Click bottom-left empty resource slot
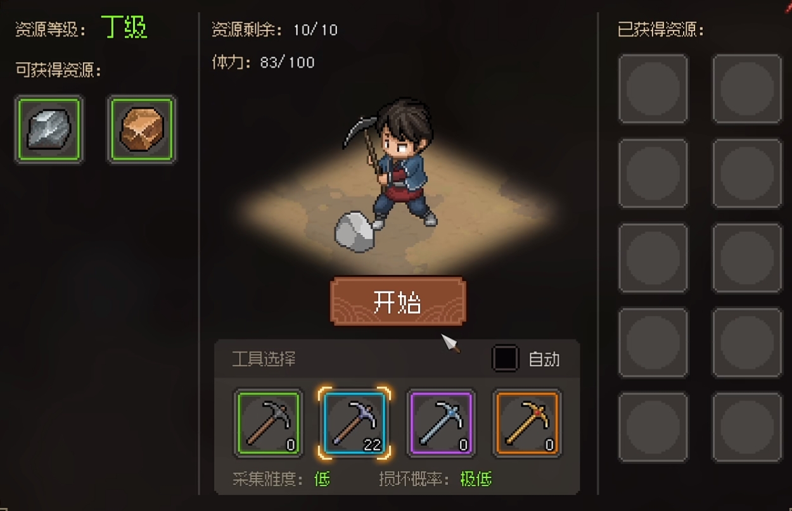 coord(653,427)
